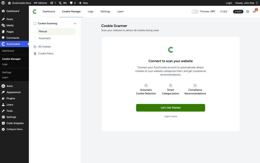Select Manual under Cookie Scanning
This screenshot has width=260, height=163.
tap(56, 31)
